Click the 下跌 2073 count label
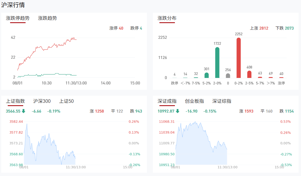Image resolution: width=301 pixels, height=176 pixels. [285, 28]
